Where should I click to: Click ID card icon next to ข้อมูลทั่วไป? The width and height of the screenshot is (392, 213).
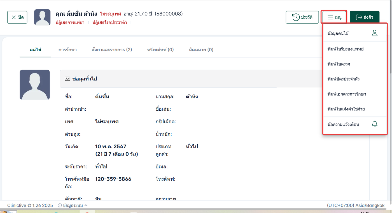coord(67,79)
